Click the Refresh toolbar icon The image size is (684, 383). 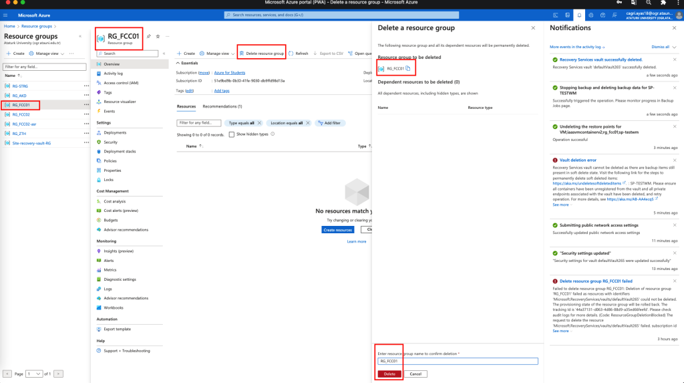click(299, 53)
